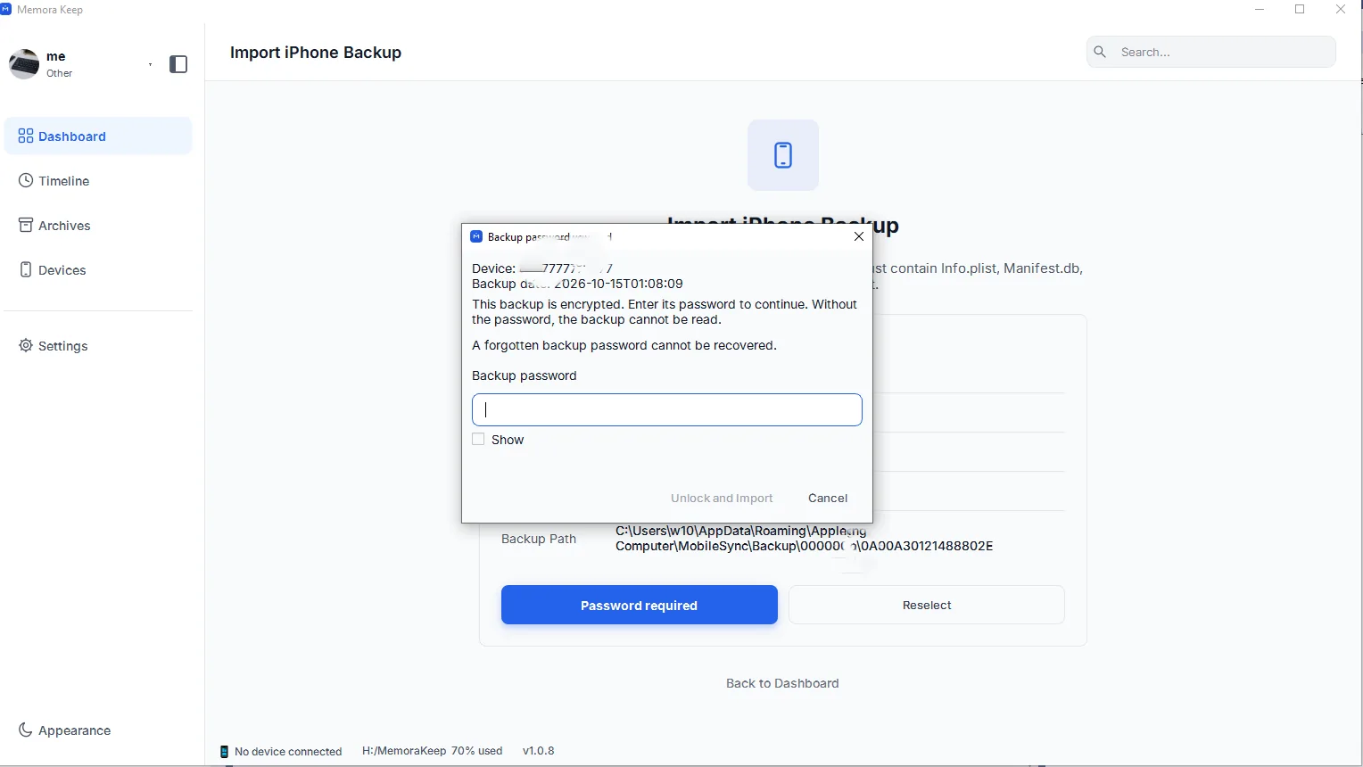Tick the Show password checkbox
The height and width of the screenshot is (767, 1363).
click(x=478, y=440)
